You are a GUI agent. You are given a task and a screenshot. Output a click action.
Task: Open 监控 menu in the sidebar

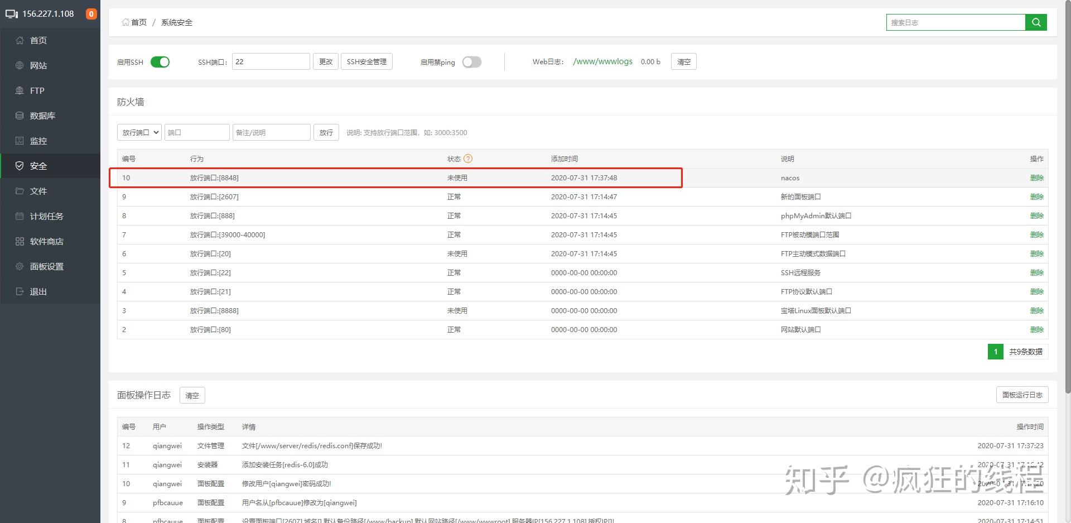50,141
